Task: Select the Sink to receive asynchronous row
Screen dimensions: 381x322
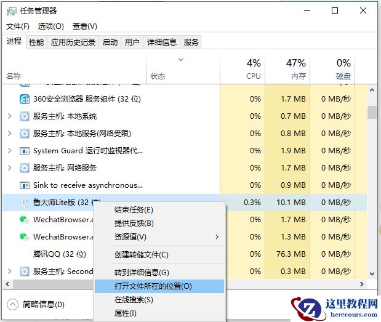Action: [x=185, y=185]
